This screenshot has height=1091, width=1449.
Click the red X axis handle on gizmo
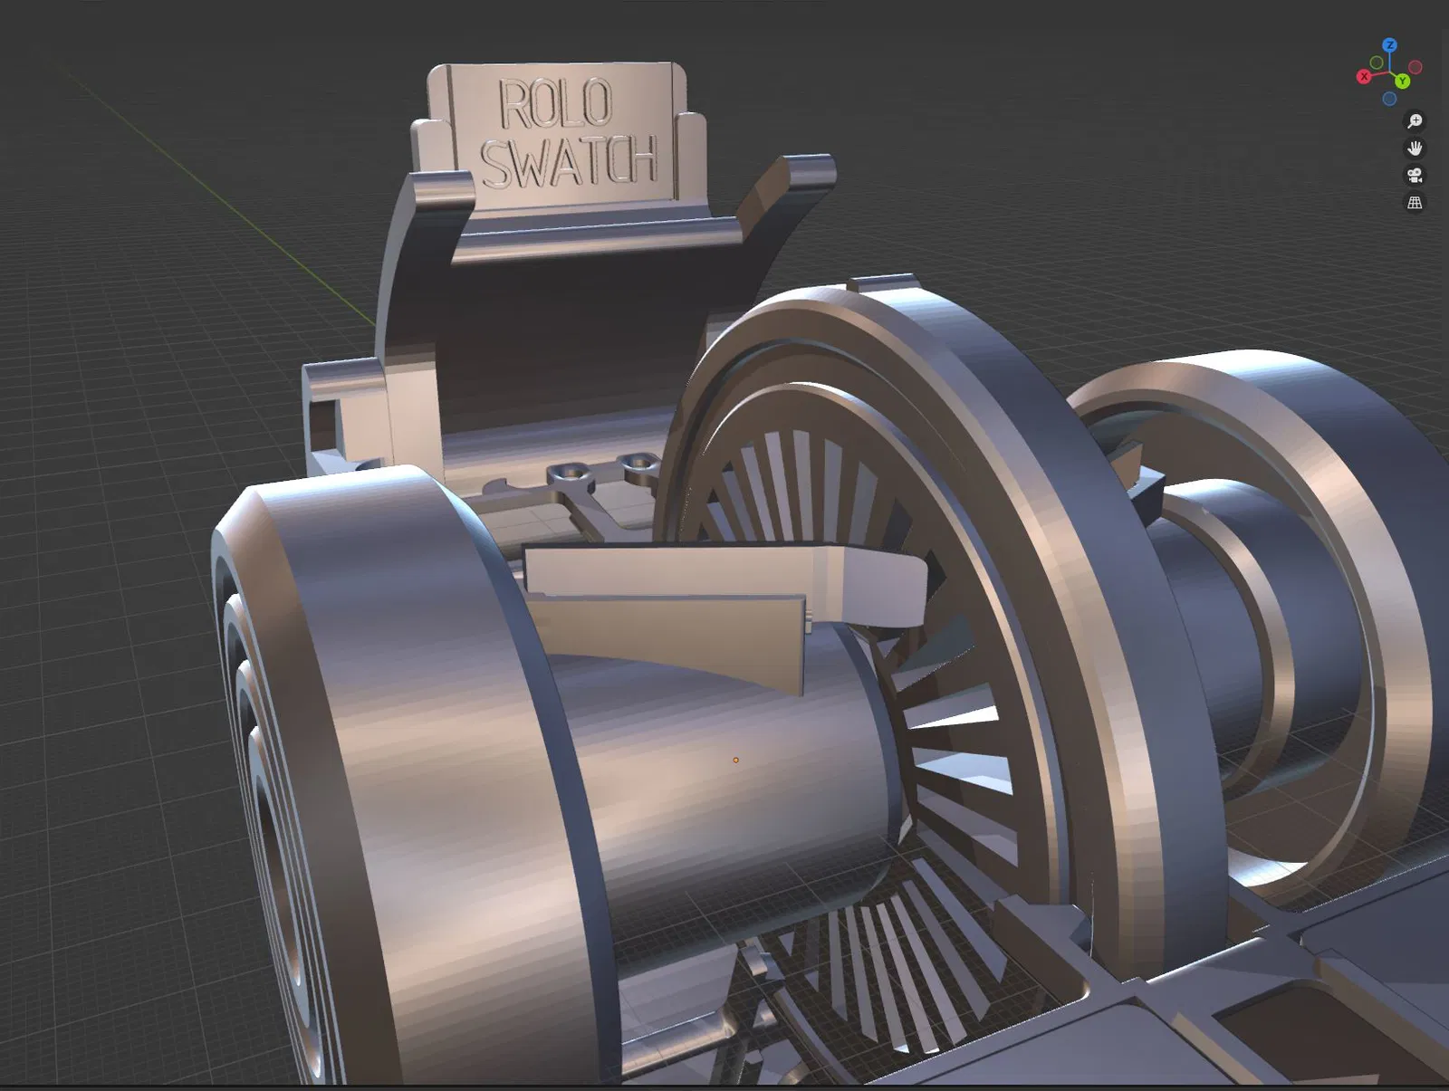[1363, 77]
